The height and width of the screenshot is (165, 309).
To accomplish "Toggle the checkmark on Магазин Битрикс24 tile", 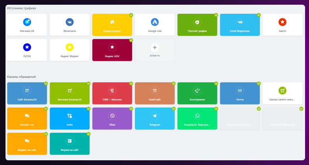I will point(88,84).
